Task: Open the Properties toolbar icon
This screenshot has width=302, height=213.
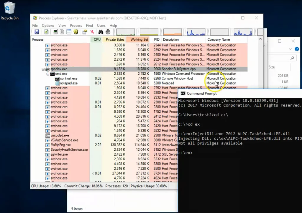Action: (85, 32)
